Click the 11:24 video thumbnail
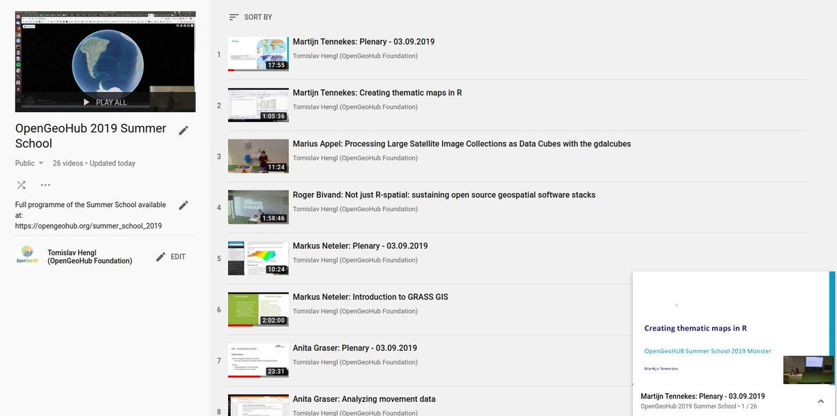The height and width of the screenshot is (416, 837). click(258, 155)
